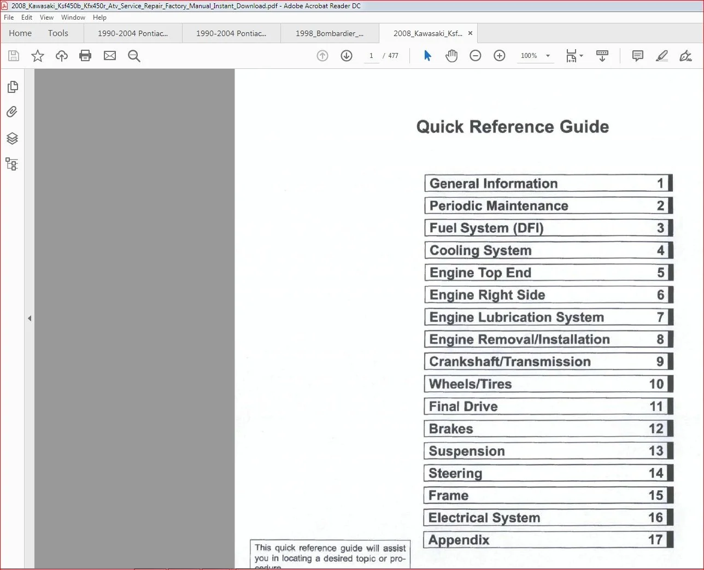Screen dimensions: 704x570
Task: Expand the left navigation pane arrow
Action: point(30,318)
